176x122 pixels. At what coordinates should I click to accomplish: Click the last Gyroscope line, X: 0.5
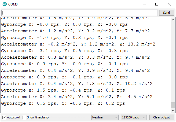tap(63, 103)
